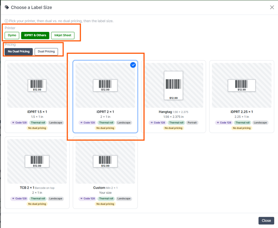Click the iDPRT 2 × 1 label title

click(x=105, y=112)
